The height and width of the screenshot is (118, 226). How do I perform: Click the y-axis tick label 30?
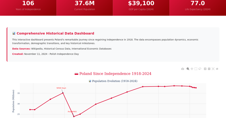click(x=18, y=104)
